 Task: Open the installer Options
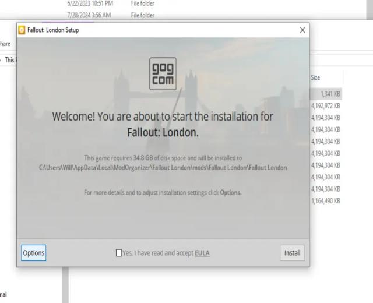[x=34, y=253]
